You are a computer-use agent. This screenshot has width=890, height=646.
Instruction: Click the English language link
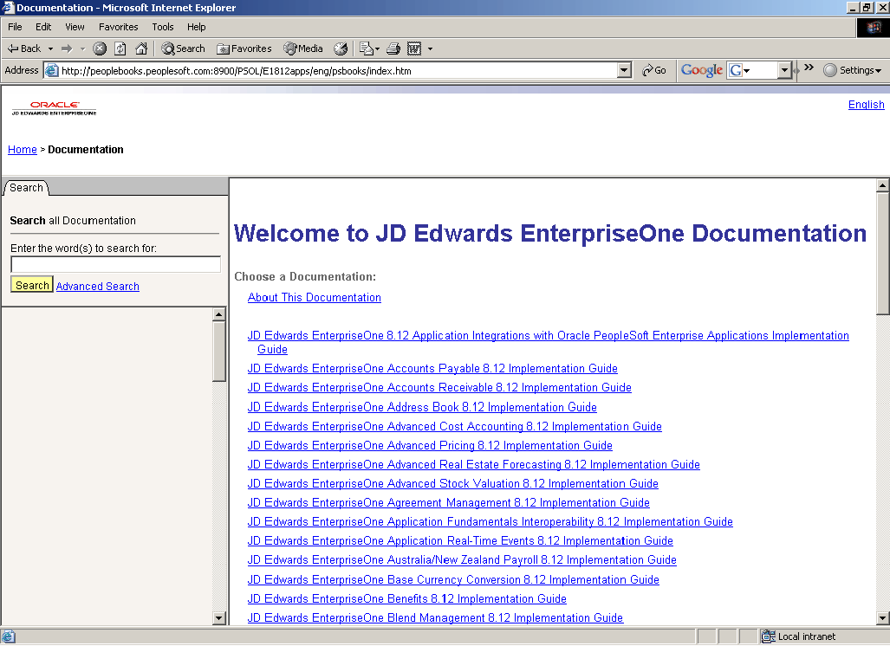coord(866,105)
